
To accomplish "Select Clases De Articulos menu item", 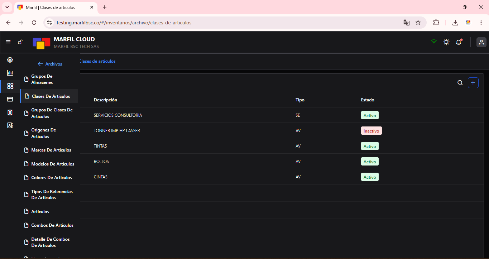I will coord(49,96).
